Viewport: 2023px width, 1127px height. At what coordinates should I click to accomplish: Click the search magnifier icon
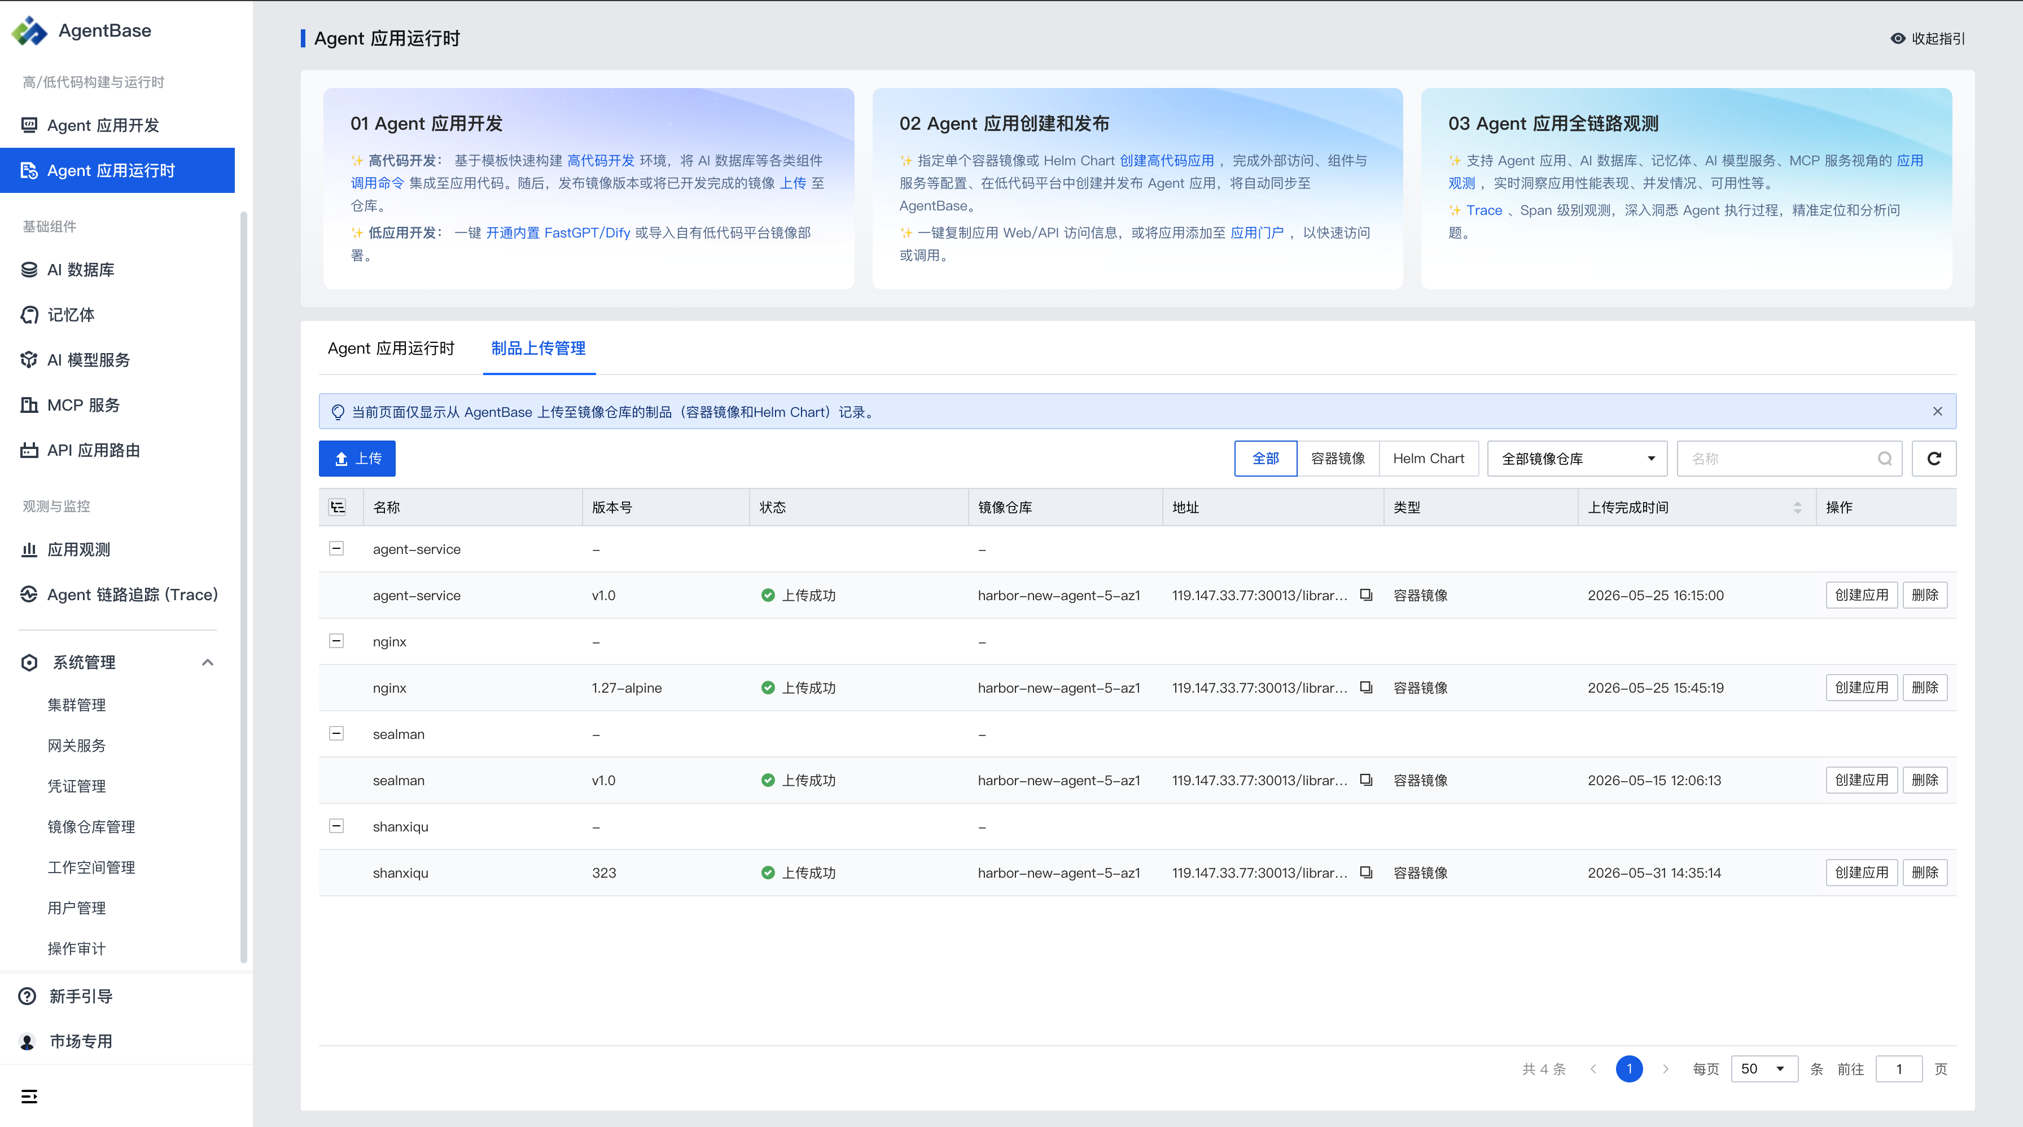point(1885,459)
